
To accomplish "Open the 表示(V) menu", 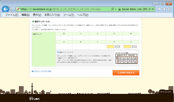I will pos(37,15).
